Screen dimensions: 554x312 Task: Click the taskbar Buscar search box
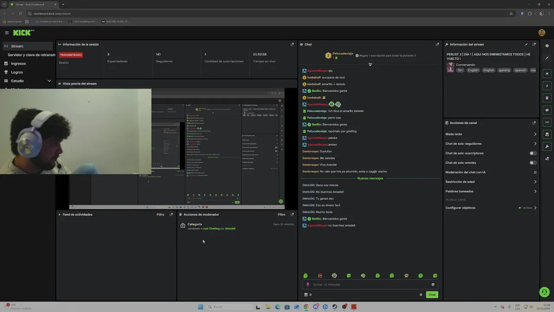click(x=229, y=307)
